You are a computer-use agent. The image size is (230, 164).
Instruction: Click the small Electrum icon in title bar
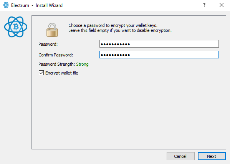tap(6, 5)
